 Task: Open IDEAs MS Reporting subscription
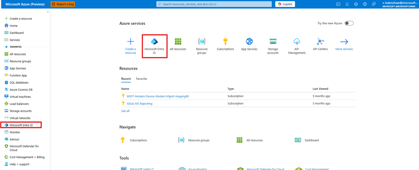[x=140, y=103]
